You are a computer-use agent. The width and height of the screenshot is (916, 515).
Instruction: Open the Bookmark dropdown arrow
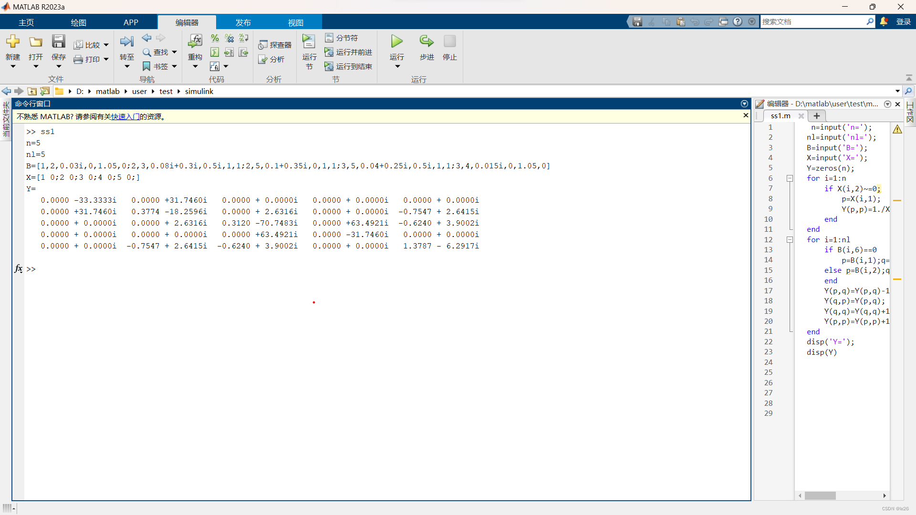pos(174,66)
